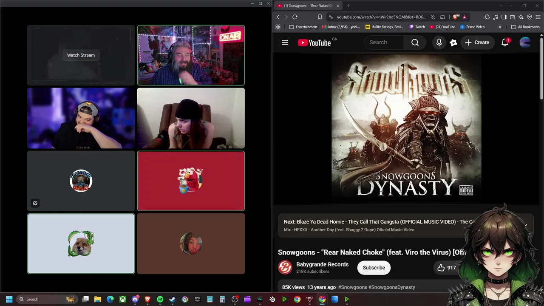Reload the YouTube page
This screenshot has width=544, height=306.
295,17
